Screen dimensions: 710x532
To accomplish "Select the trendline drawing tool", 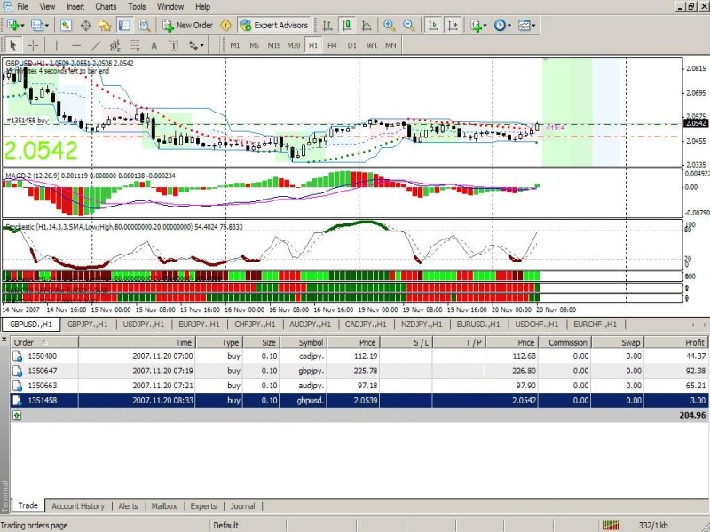I will click(x=96, y=45).
